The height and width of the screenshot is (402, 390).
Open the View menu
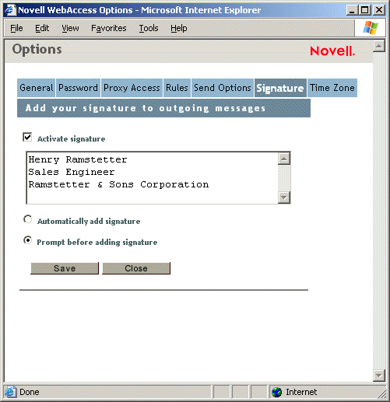(70, 28)
